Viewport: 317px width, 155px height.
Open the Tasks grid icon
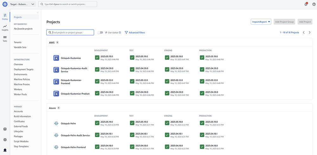[5, 39]
